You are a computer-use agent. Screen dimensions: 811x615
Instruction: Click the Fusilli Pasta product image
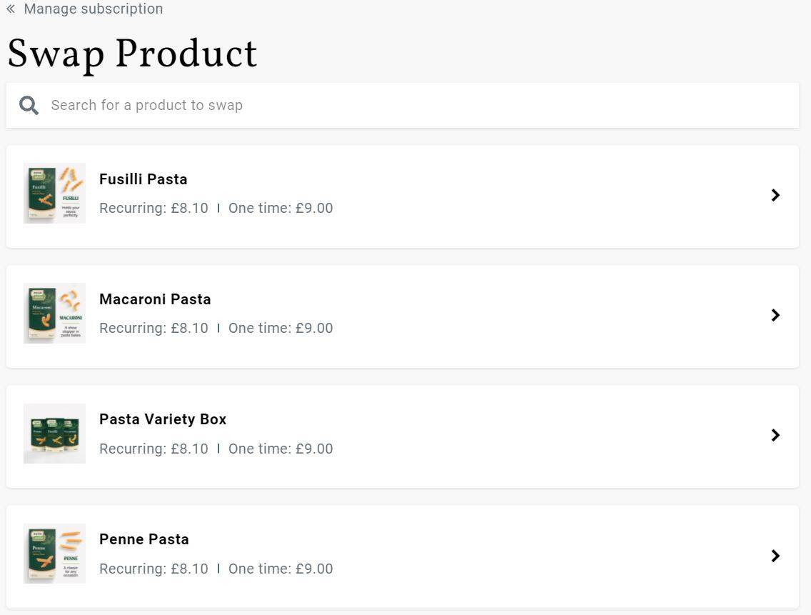point(54,193)
